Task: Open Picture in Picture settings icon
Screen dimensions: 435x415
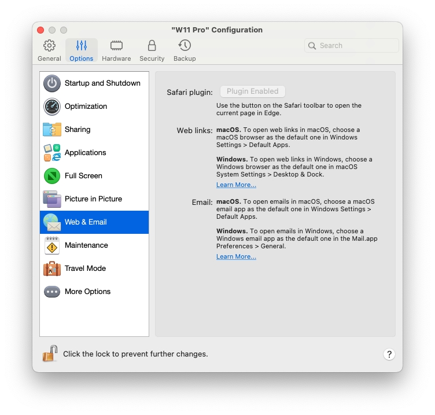Action: 52,199
